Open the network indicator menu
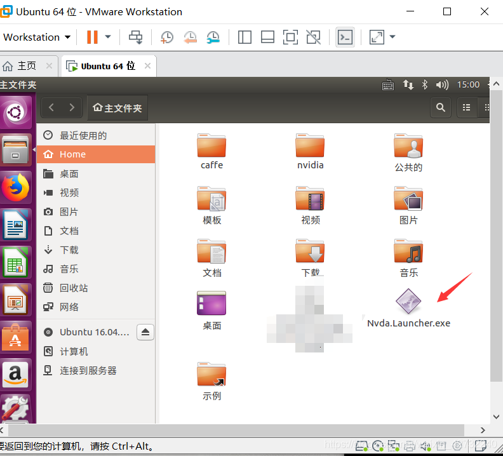 click(408, 85)
